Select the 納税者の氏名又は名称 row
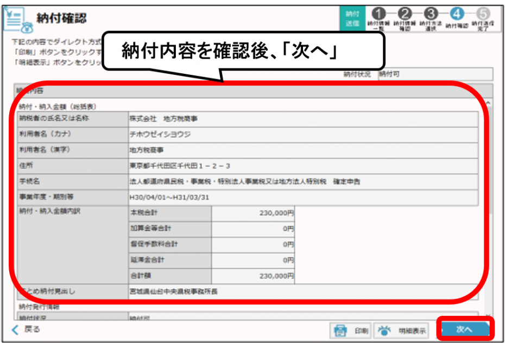The width and height of the screenshot is (505, 343). pos(299,118)
